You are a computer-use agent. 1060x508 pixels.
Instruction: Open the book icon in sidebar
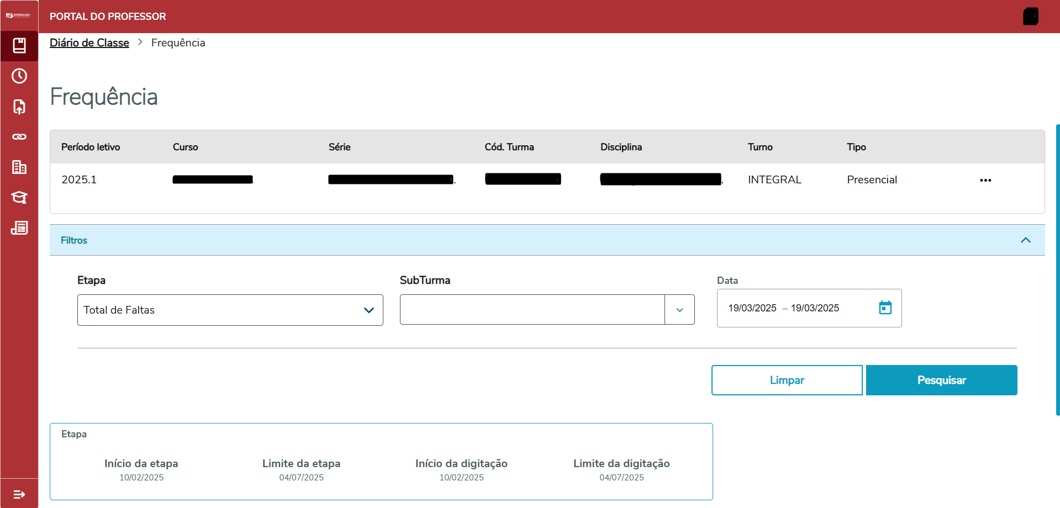19,46
